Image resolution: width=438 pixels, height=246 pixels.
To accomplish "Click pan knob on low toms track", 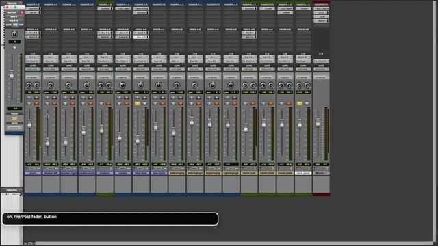I will click(x=159, y=85).
